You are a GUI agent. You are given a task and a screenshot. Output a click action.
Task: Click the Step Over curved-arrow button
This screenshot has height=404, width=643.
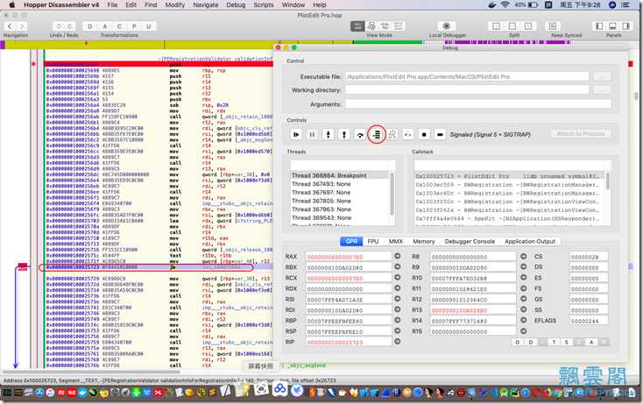click(360, 134)
